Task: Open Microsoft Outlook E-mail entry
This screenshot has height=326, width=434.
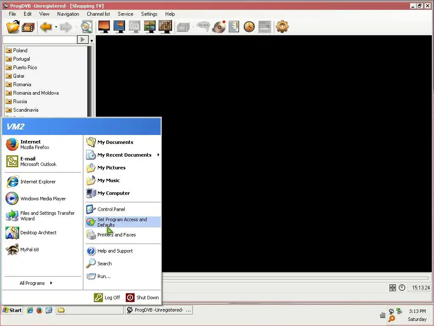Action: (x=43, y=161)
